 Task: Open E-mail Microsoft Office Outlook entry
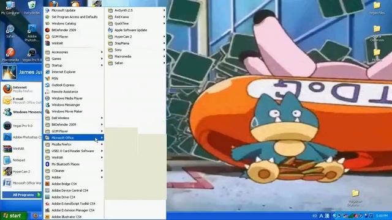tap(22, 100)
